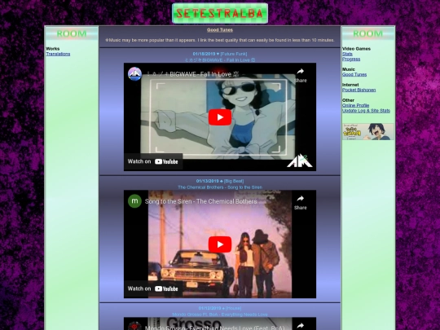Play the Song to the Siren video
Viewport: 440px width, 330px height.
click(x=220, y=244)
